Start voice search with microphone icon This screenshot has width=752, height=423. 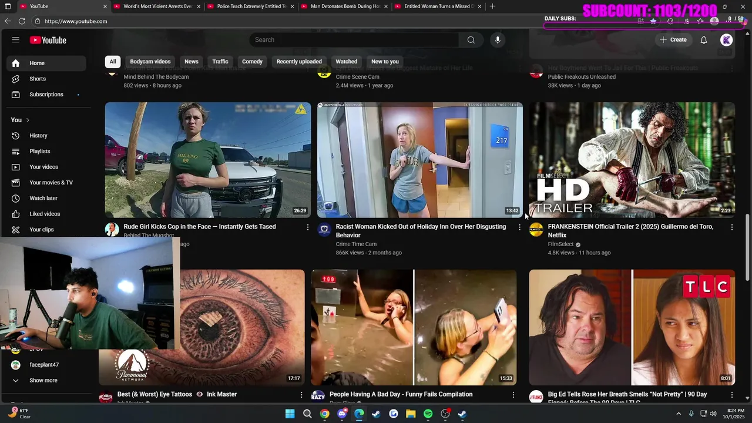tap(498, 40)
